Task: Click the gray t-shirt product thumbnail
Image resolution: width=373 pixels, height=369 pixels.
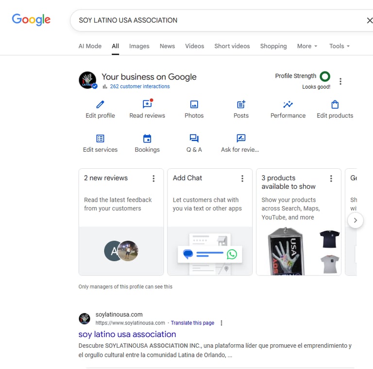Action: click(330, 265)
